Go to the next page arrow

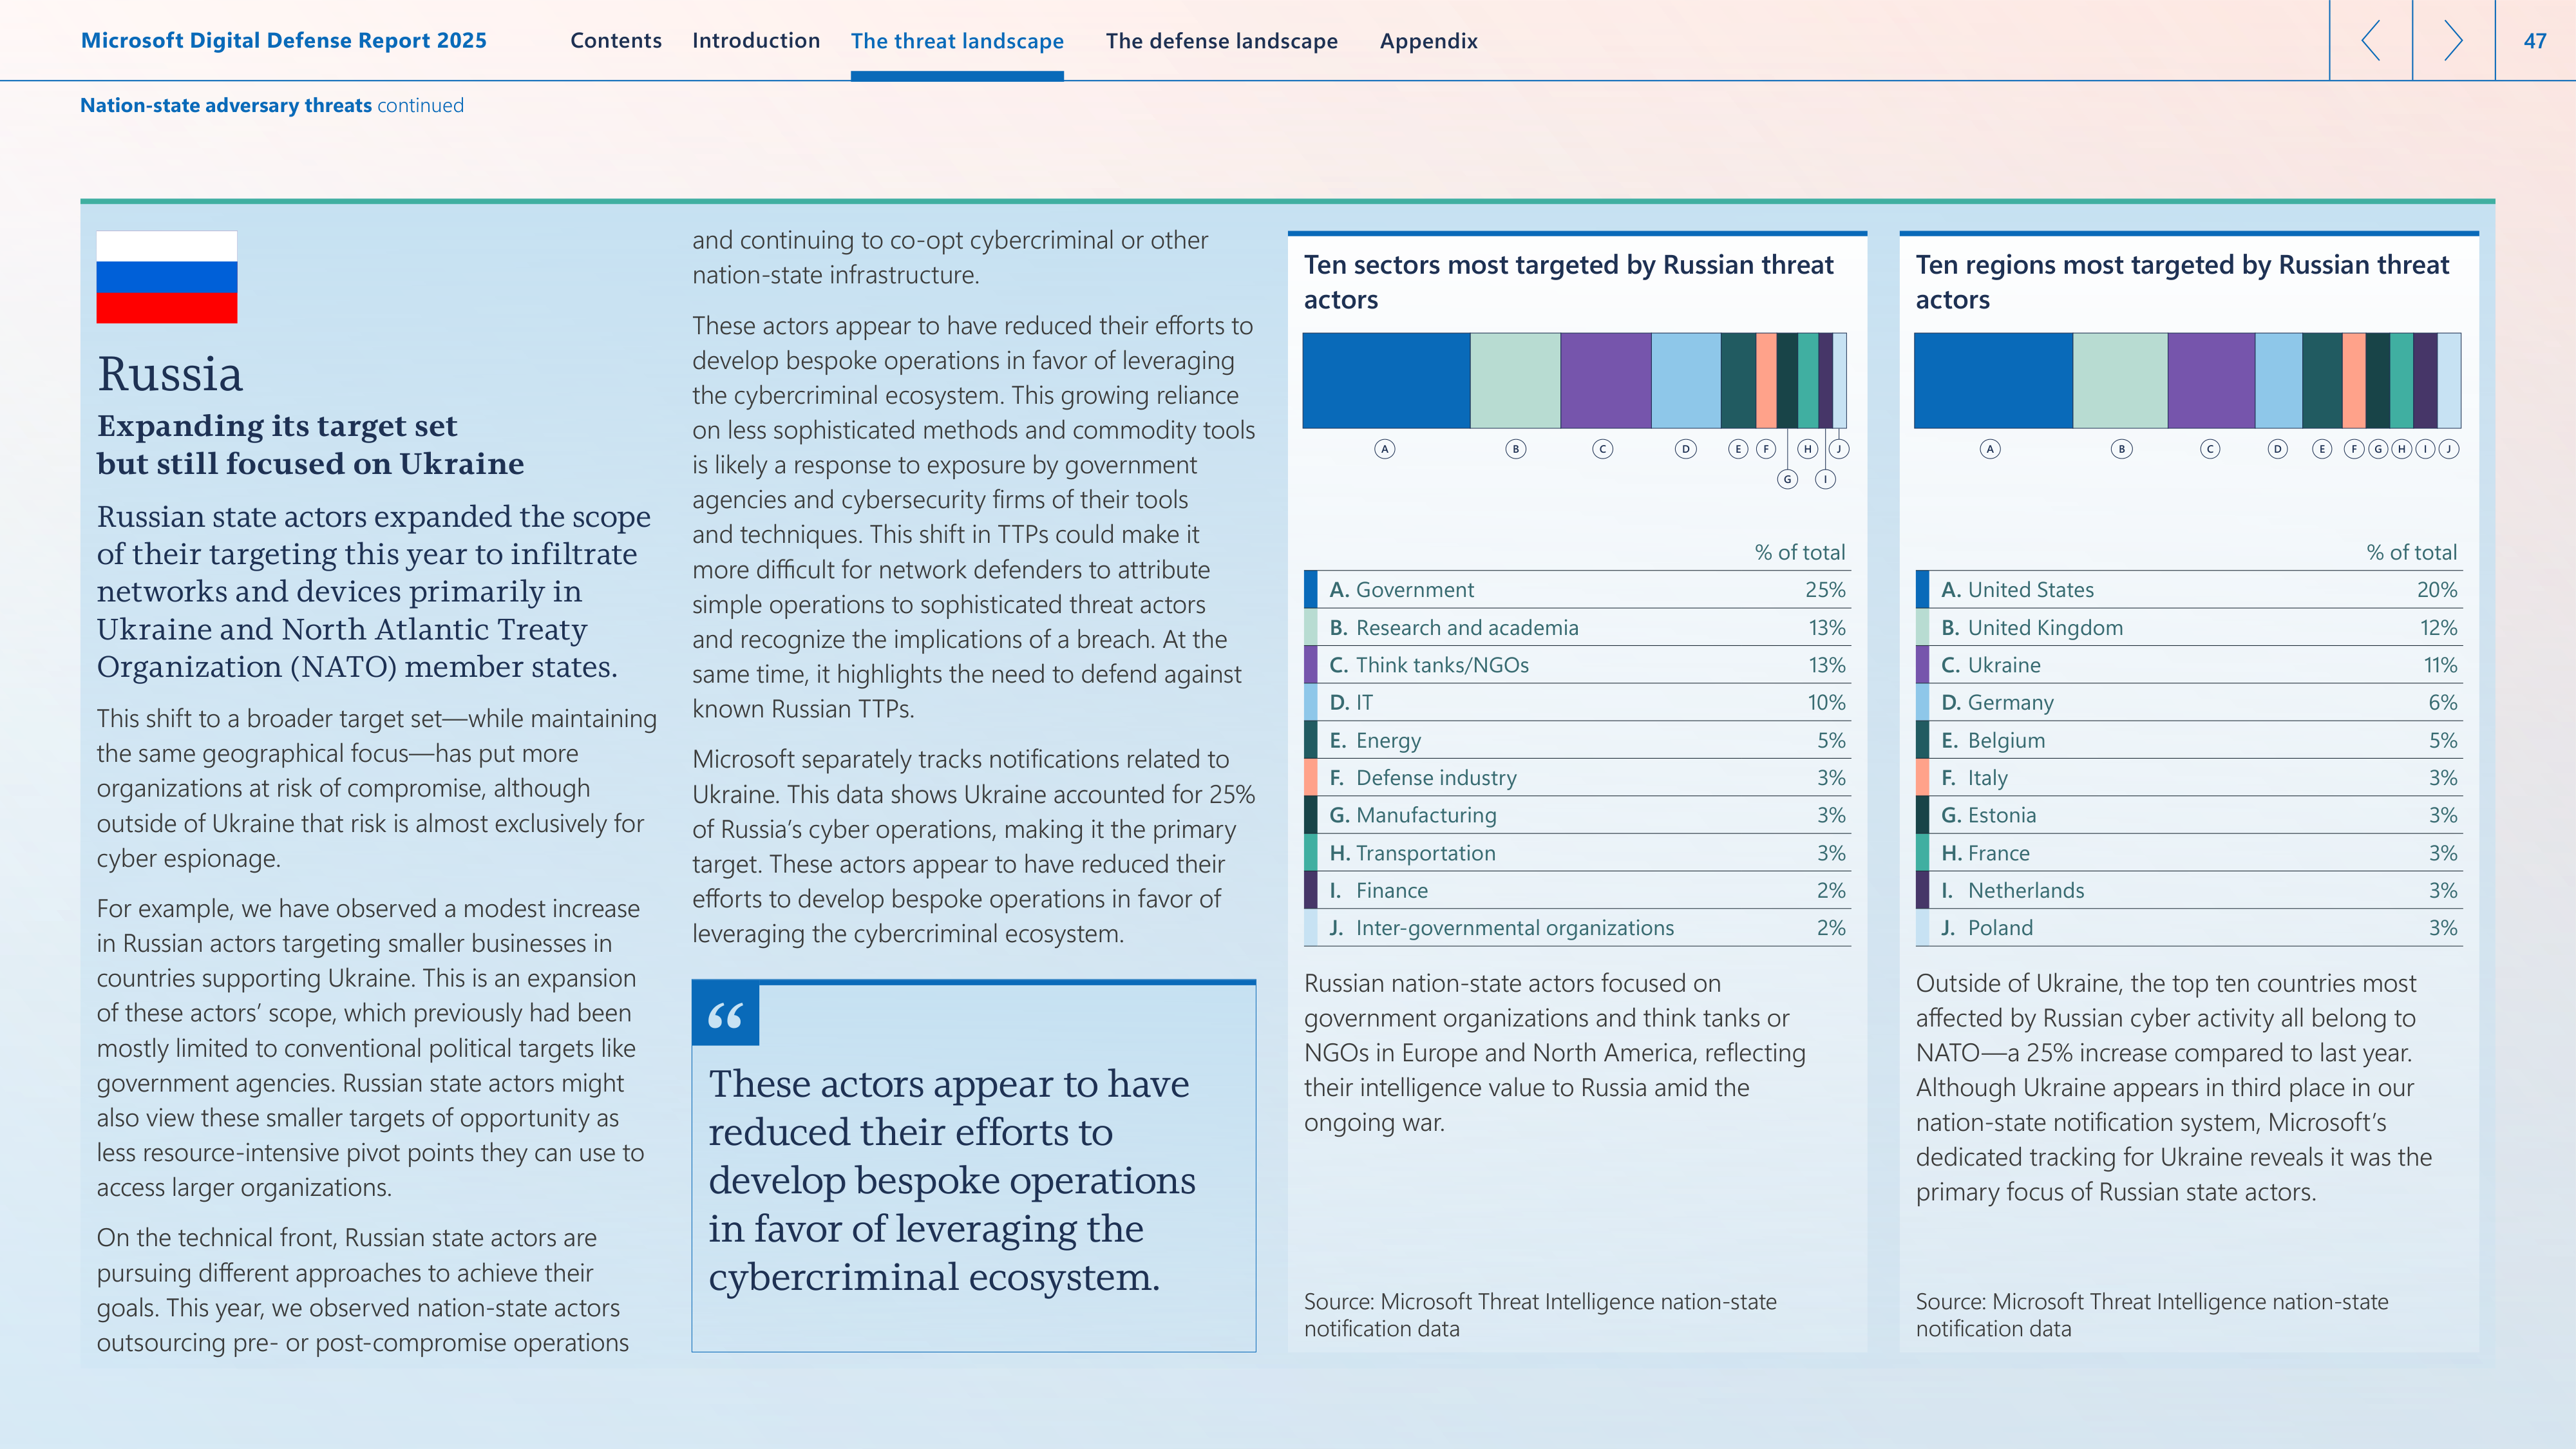pyautogui.click(x=2453, y=40)
